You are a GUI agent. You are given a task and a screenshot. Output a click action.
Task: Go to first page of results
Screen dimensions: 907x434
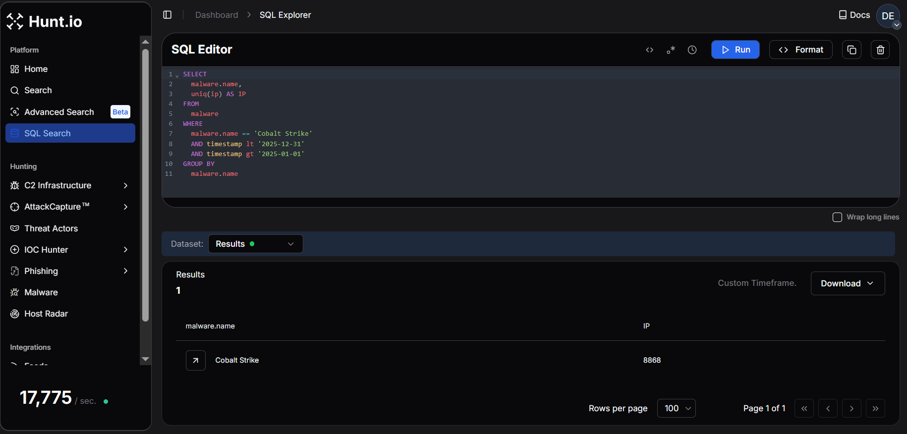point(804,408)
